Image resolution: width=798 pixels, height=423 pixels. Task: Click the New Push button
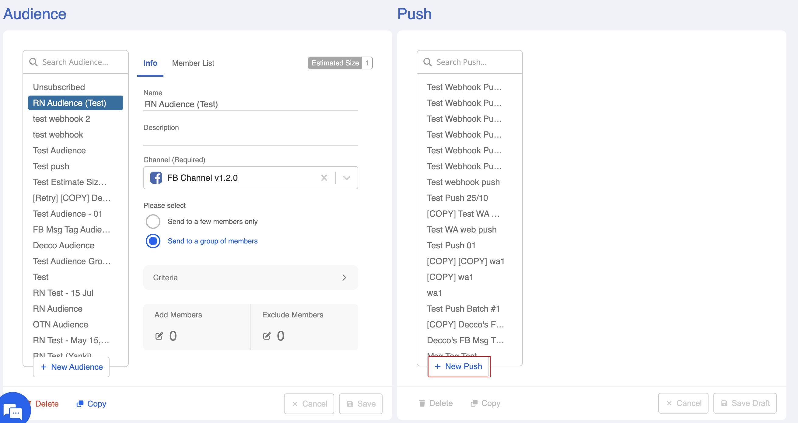point(459,366)
